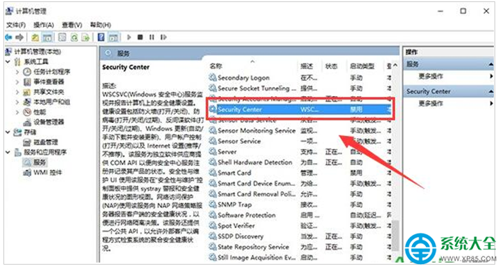
Task: Click the services list scrollbar up arrow
Action: click(x=395, y=66)
